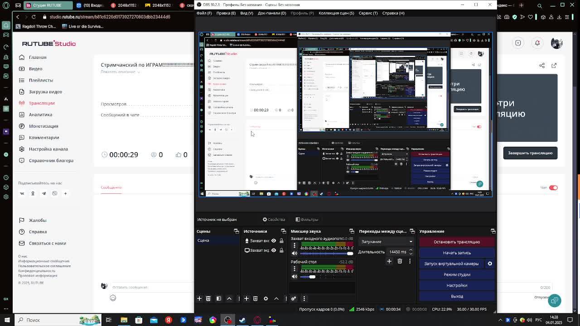The width and height of the screenshot is (580, 326).
Task: Pop out the Источники dock panel
Action: [283, 231]
